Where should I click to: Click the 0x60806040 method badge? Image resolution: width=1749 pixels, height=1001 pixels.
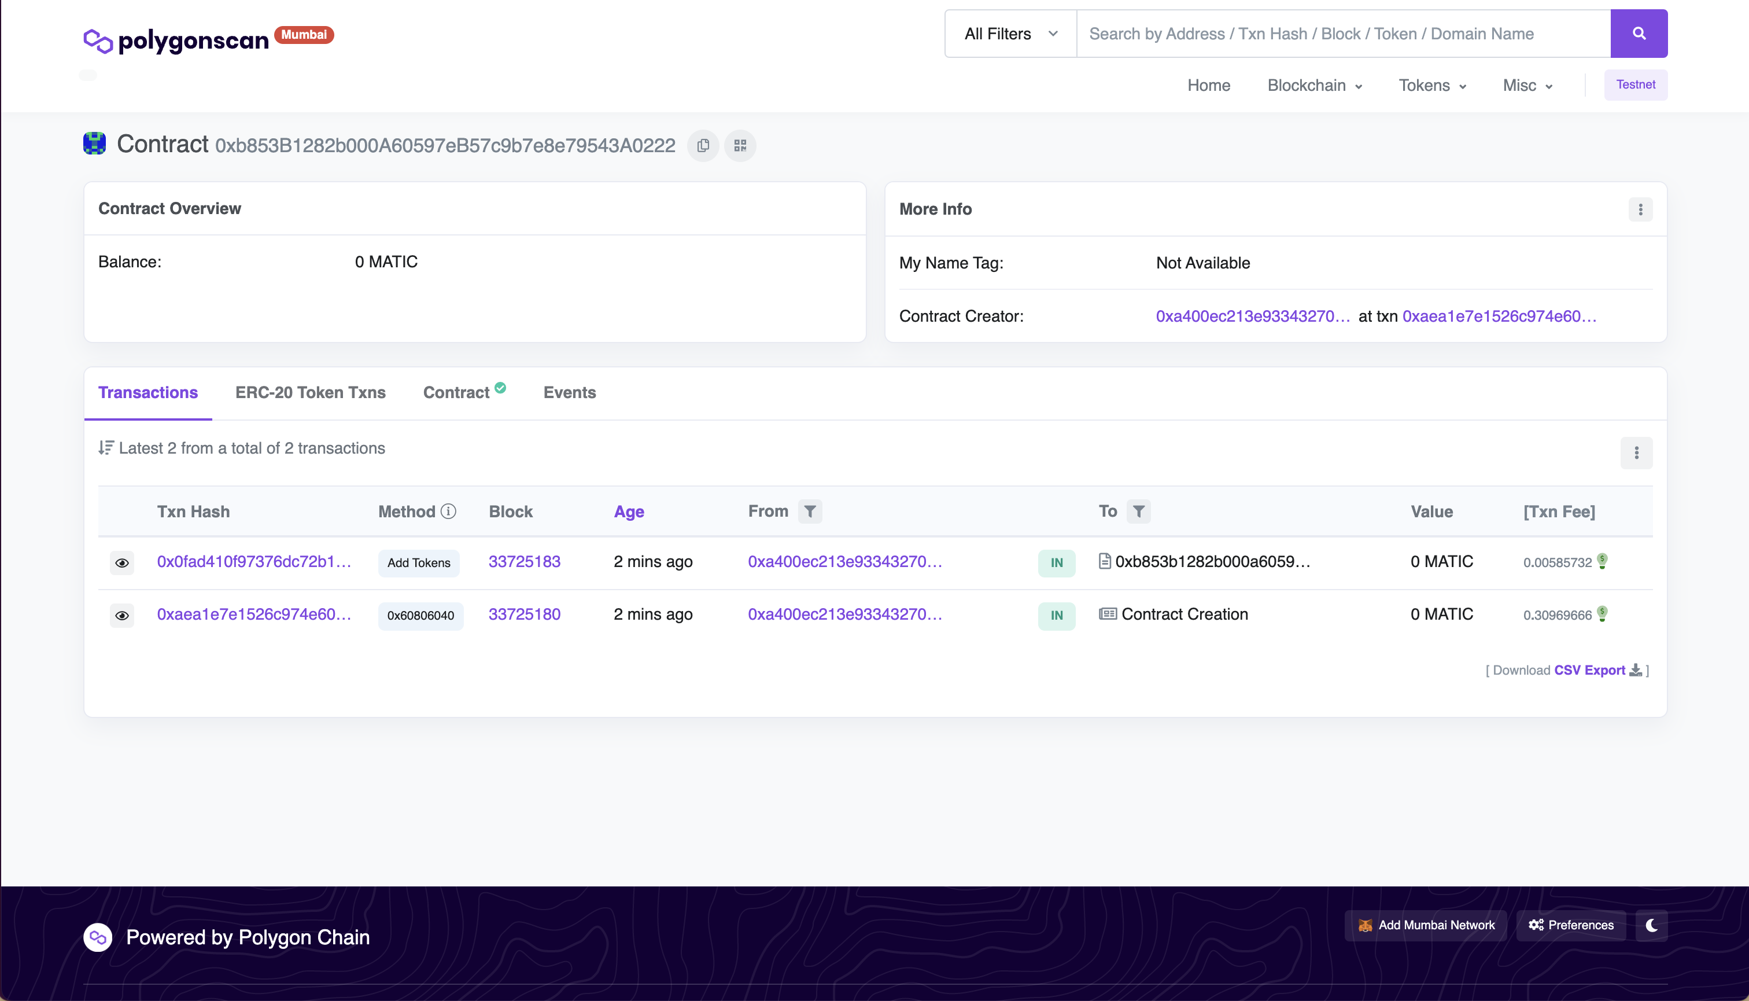point(420,615)
